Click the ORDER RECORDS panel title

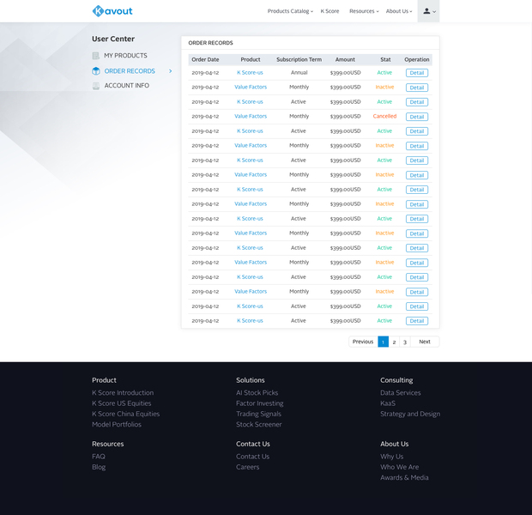click(211, 43)
